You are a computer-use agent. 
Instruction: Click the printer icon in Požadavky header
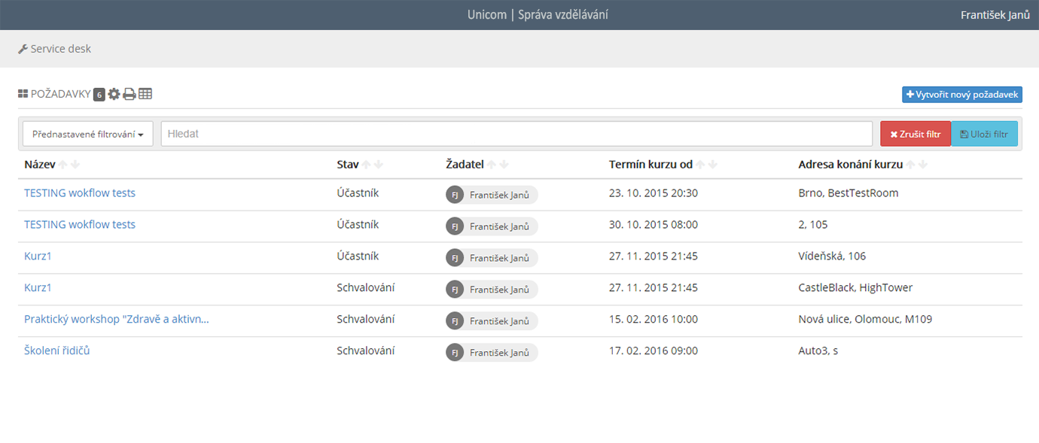point(129,94)
